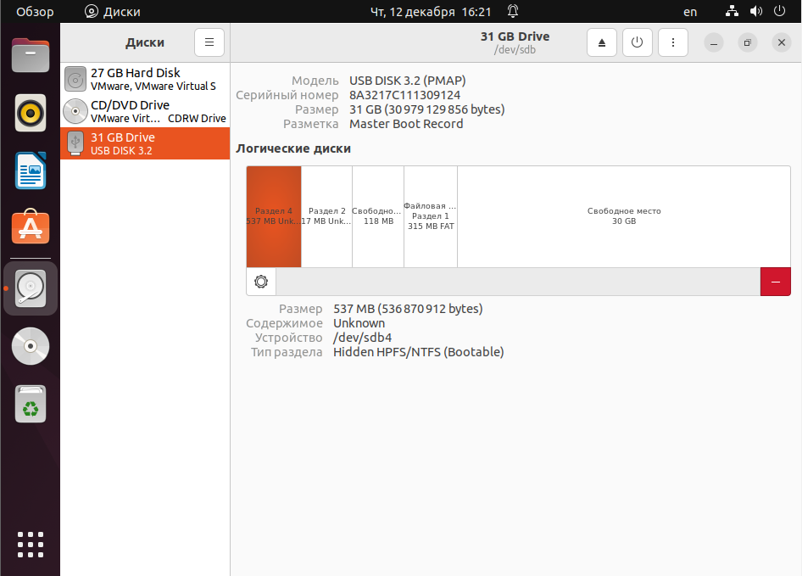The height and width of the screenshot is (576, 802).
Task: Eject the 31 GB drive
Action: pyautogui.click(x=602, y=42)
